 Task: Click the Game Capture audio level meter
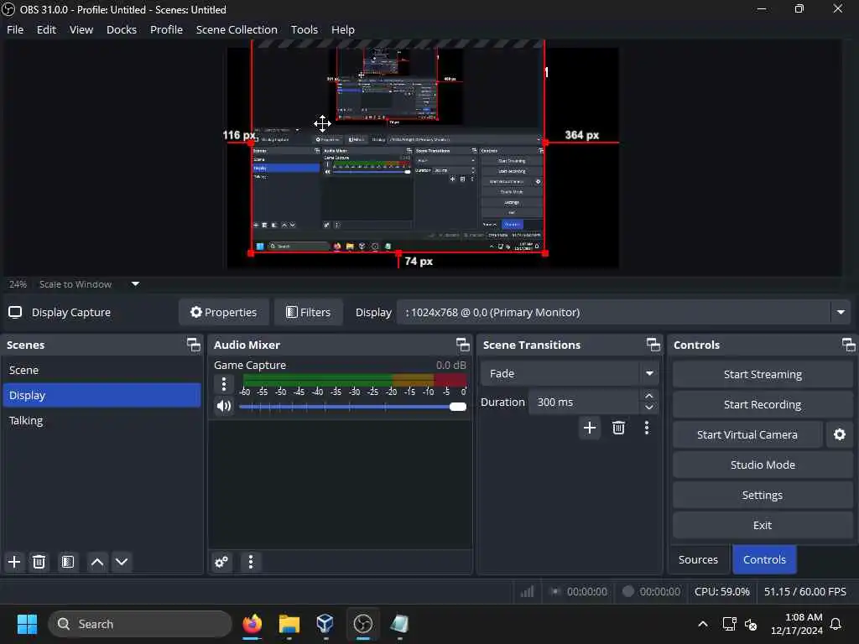coord(355,380)
